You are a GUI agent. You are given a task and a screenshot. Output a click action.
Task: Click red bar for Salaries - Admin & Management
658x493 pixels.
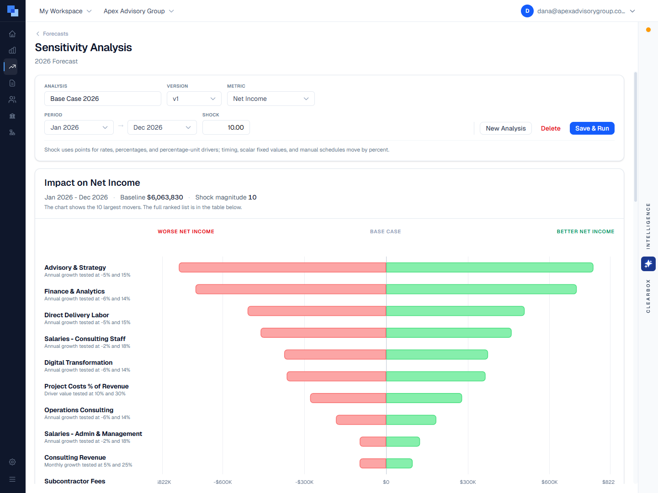point(361,420)
